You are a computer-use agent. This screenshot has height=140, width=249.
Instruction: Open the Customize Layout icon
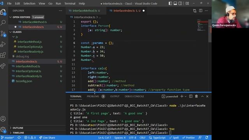187,3
